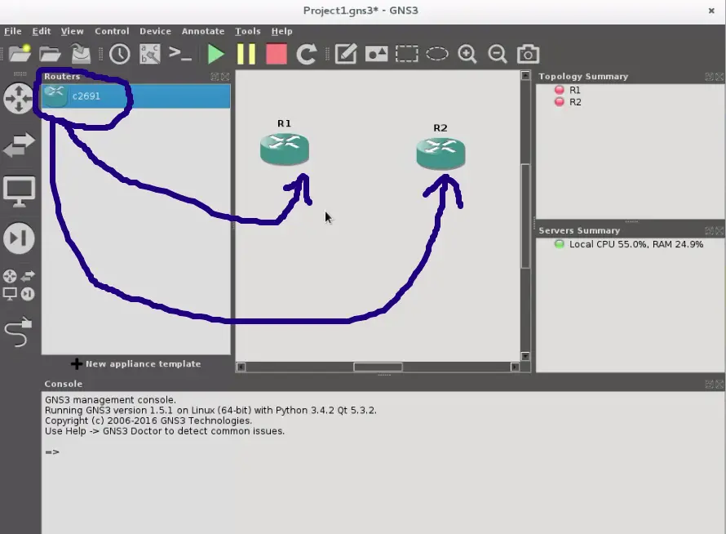Screen dimensions: 726x534
Task: Click the New blank project icon
Action: (20, 54)
